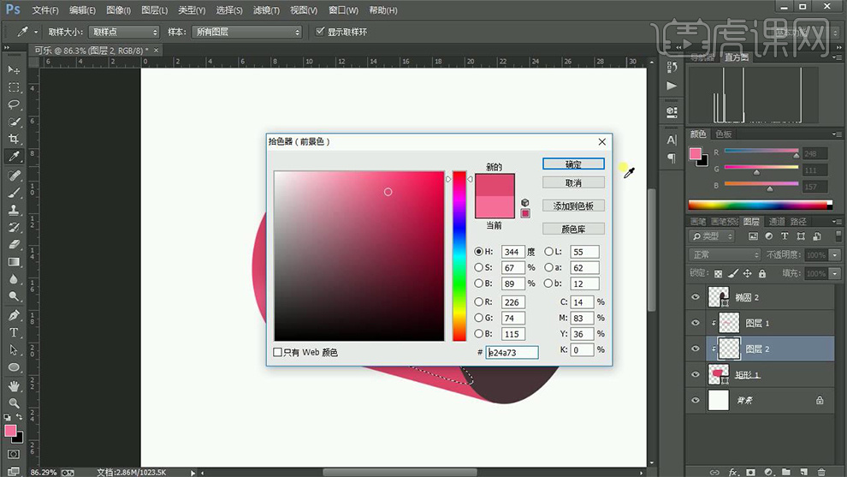Click the foreground color swatch in toolbox

[10, 431]
